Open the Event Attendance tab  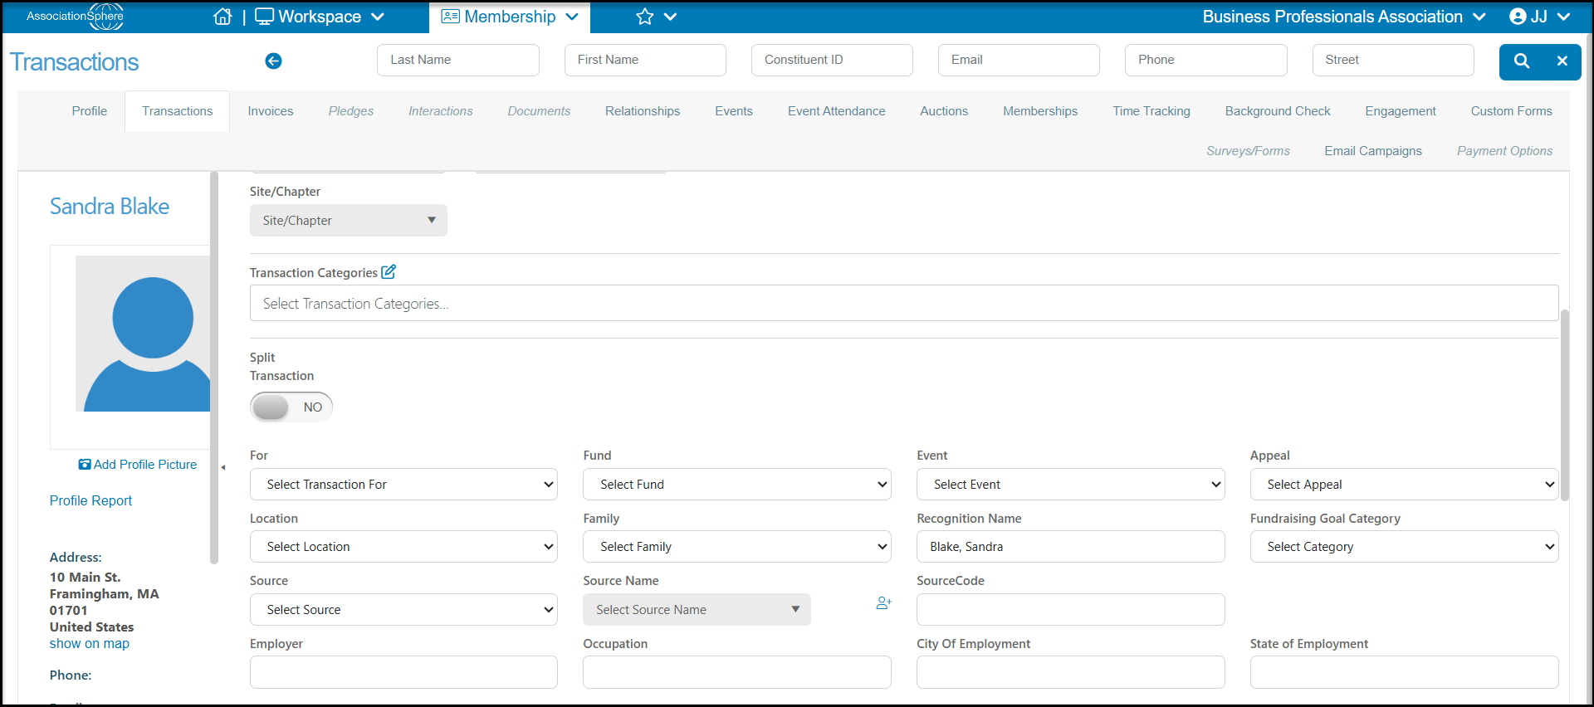tap(837, 111)
